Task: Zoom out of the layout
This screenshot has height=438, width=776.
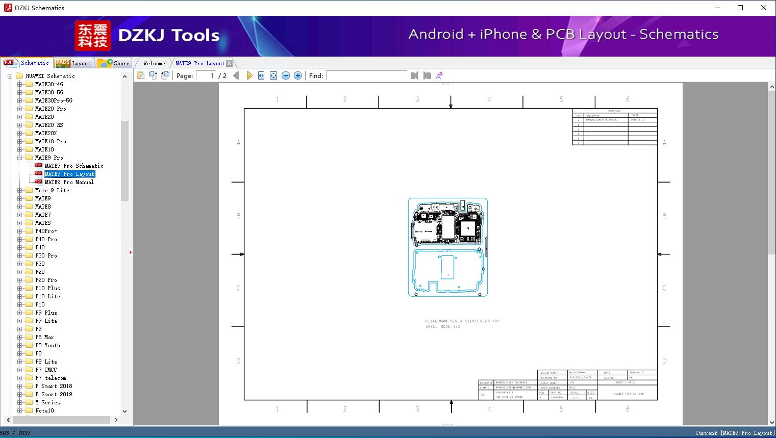Action: tap(286, 75)
